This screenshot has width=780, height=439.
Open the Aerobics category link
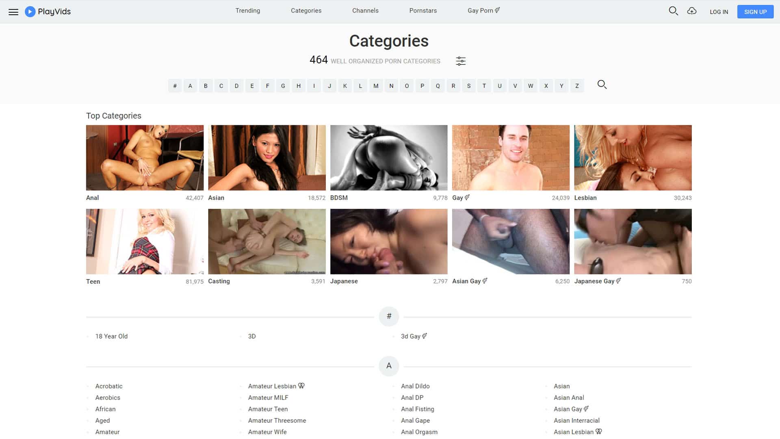coord(108,398)
